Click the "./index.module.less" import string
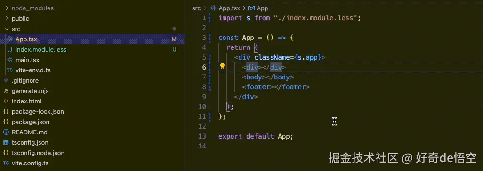Screen dimensions: 483x171 (315, 18)
